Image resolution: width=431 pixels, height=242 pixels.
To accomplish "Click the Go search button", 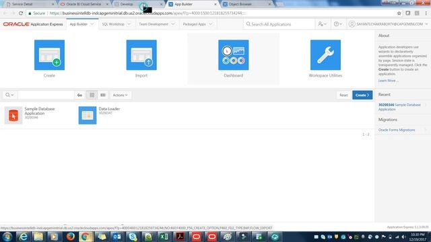I will 79,95.
